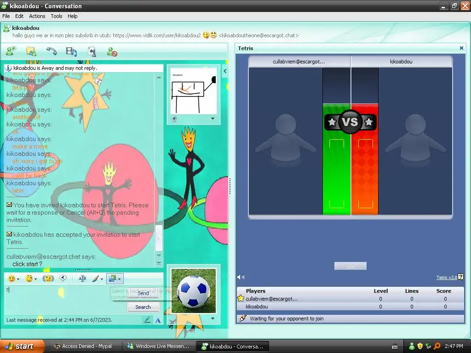Click the gold star beside cullabviem player

[x=241, y=298]
